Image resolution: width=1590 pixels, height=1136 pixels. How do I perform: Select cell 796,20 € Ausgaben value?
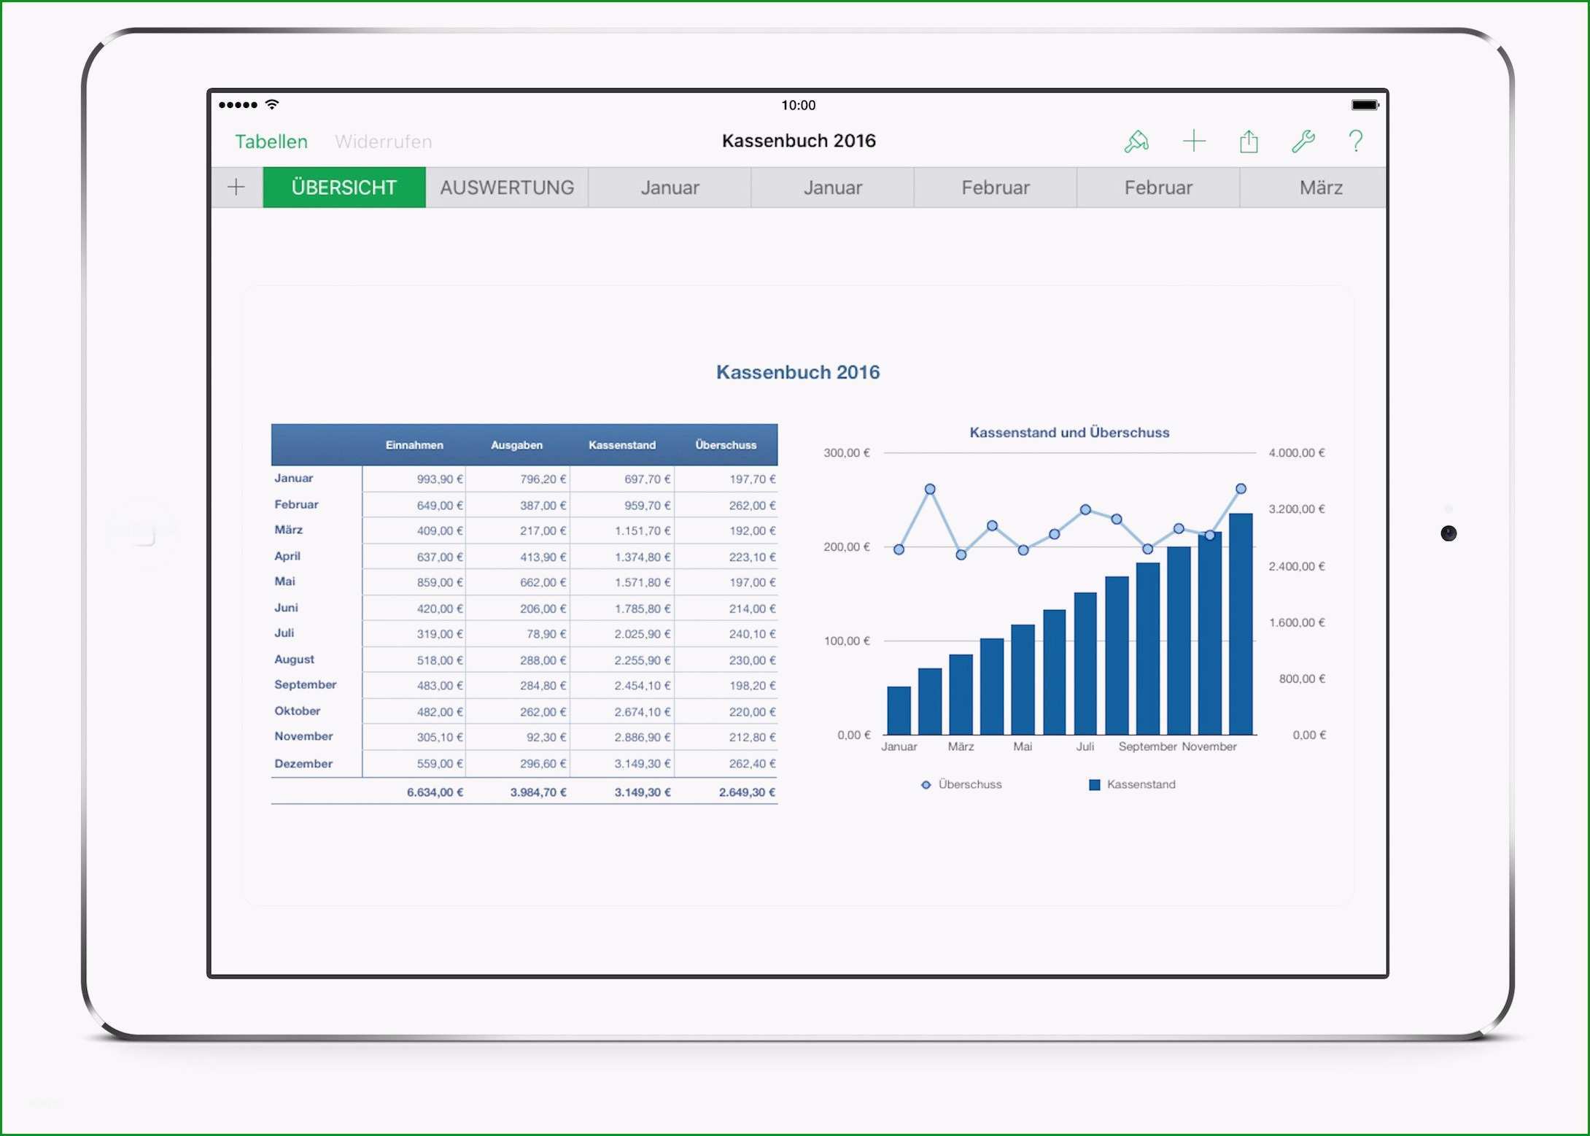coord(518,479)
